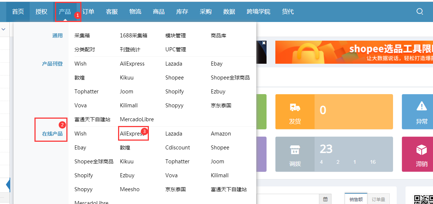
Task: Choose Lazada under 产品刊登
Action: click(174, 64)
